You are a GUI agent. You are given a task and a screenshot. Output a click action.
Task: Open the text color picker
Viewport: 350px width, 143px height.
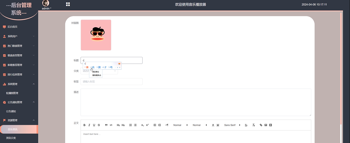click(213, 125)
